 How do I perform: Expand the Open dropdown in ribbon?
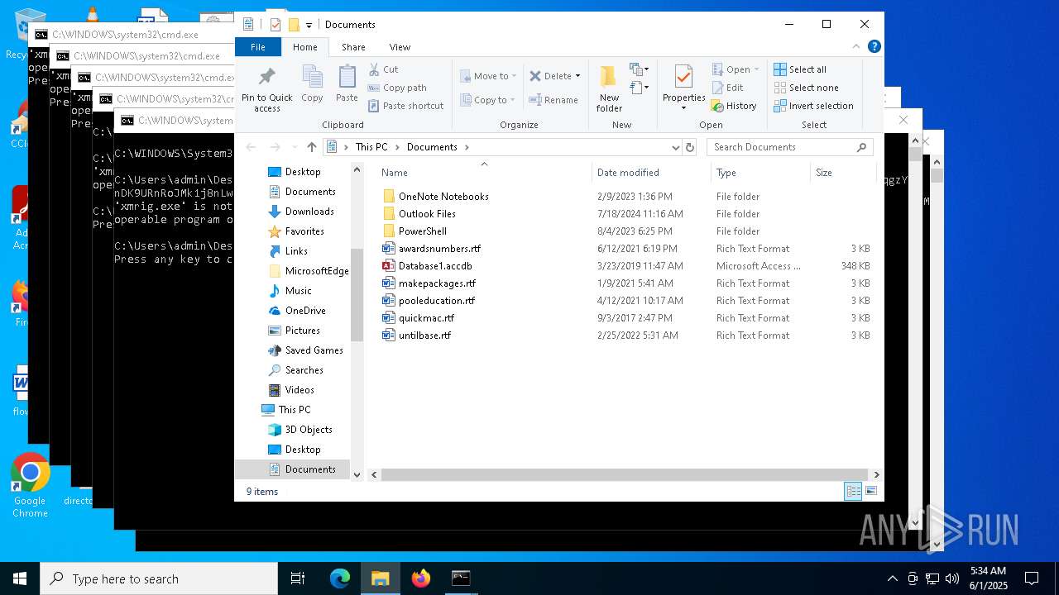pos(756,69)
